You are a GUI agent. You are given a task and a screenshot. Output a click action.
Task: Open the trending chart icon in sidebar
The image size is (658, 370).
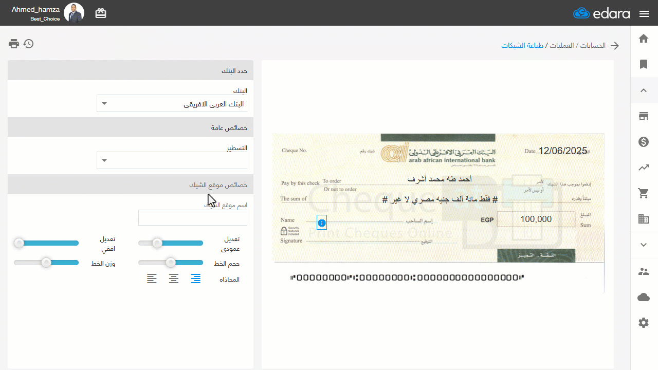tap(644, 168)
